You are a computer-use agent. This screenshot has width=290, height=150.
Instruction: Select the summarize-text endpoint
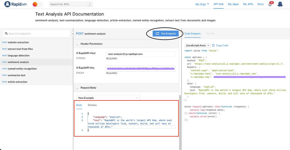36,75
